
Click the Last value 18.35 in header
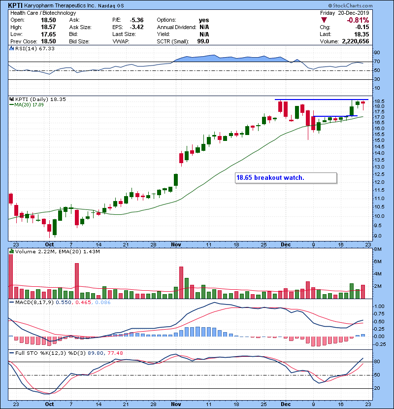tap(361, 34)
